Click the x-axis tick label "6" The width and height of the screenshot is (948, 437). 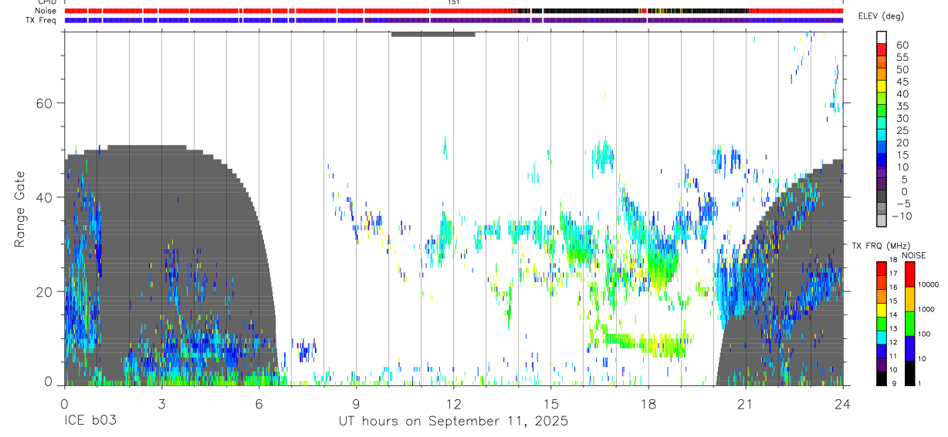[x=259, y=404]
